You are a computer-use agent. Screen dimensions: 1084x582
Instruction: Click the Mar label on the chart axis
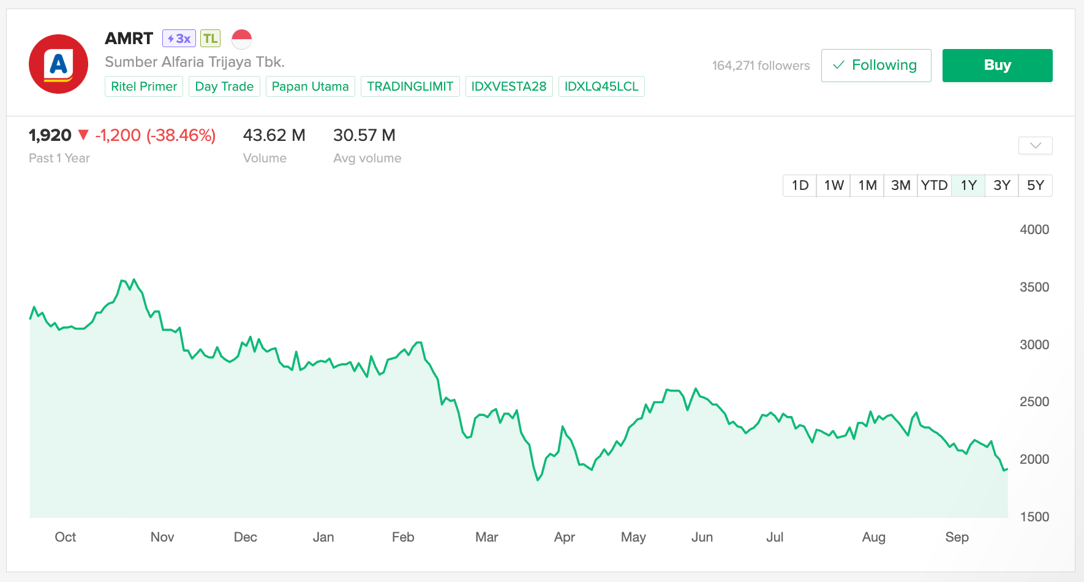pos(487,537)
